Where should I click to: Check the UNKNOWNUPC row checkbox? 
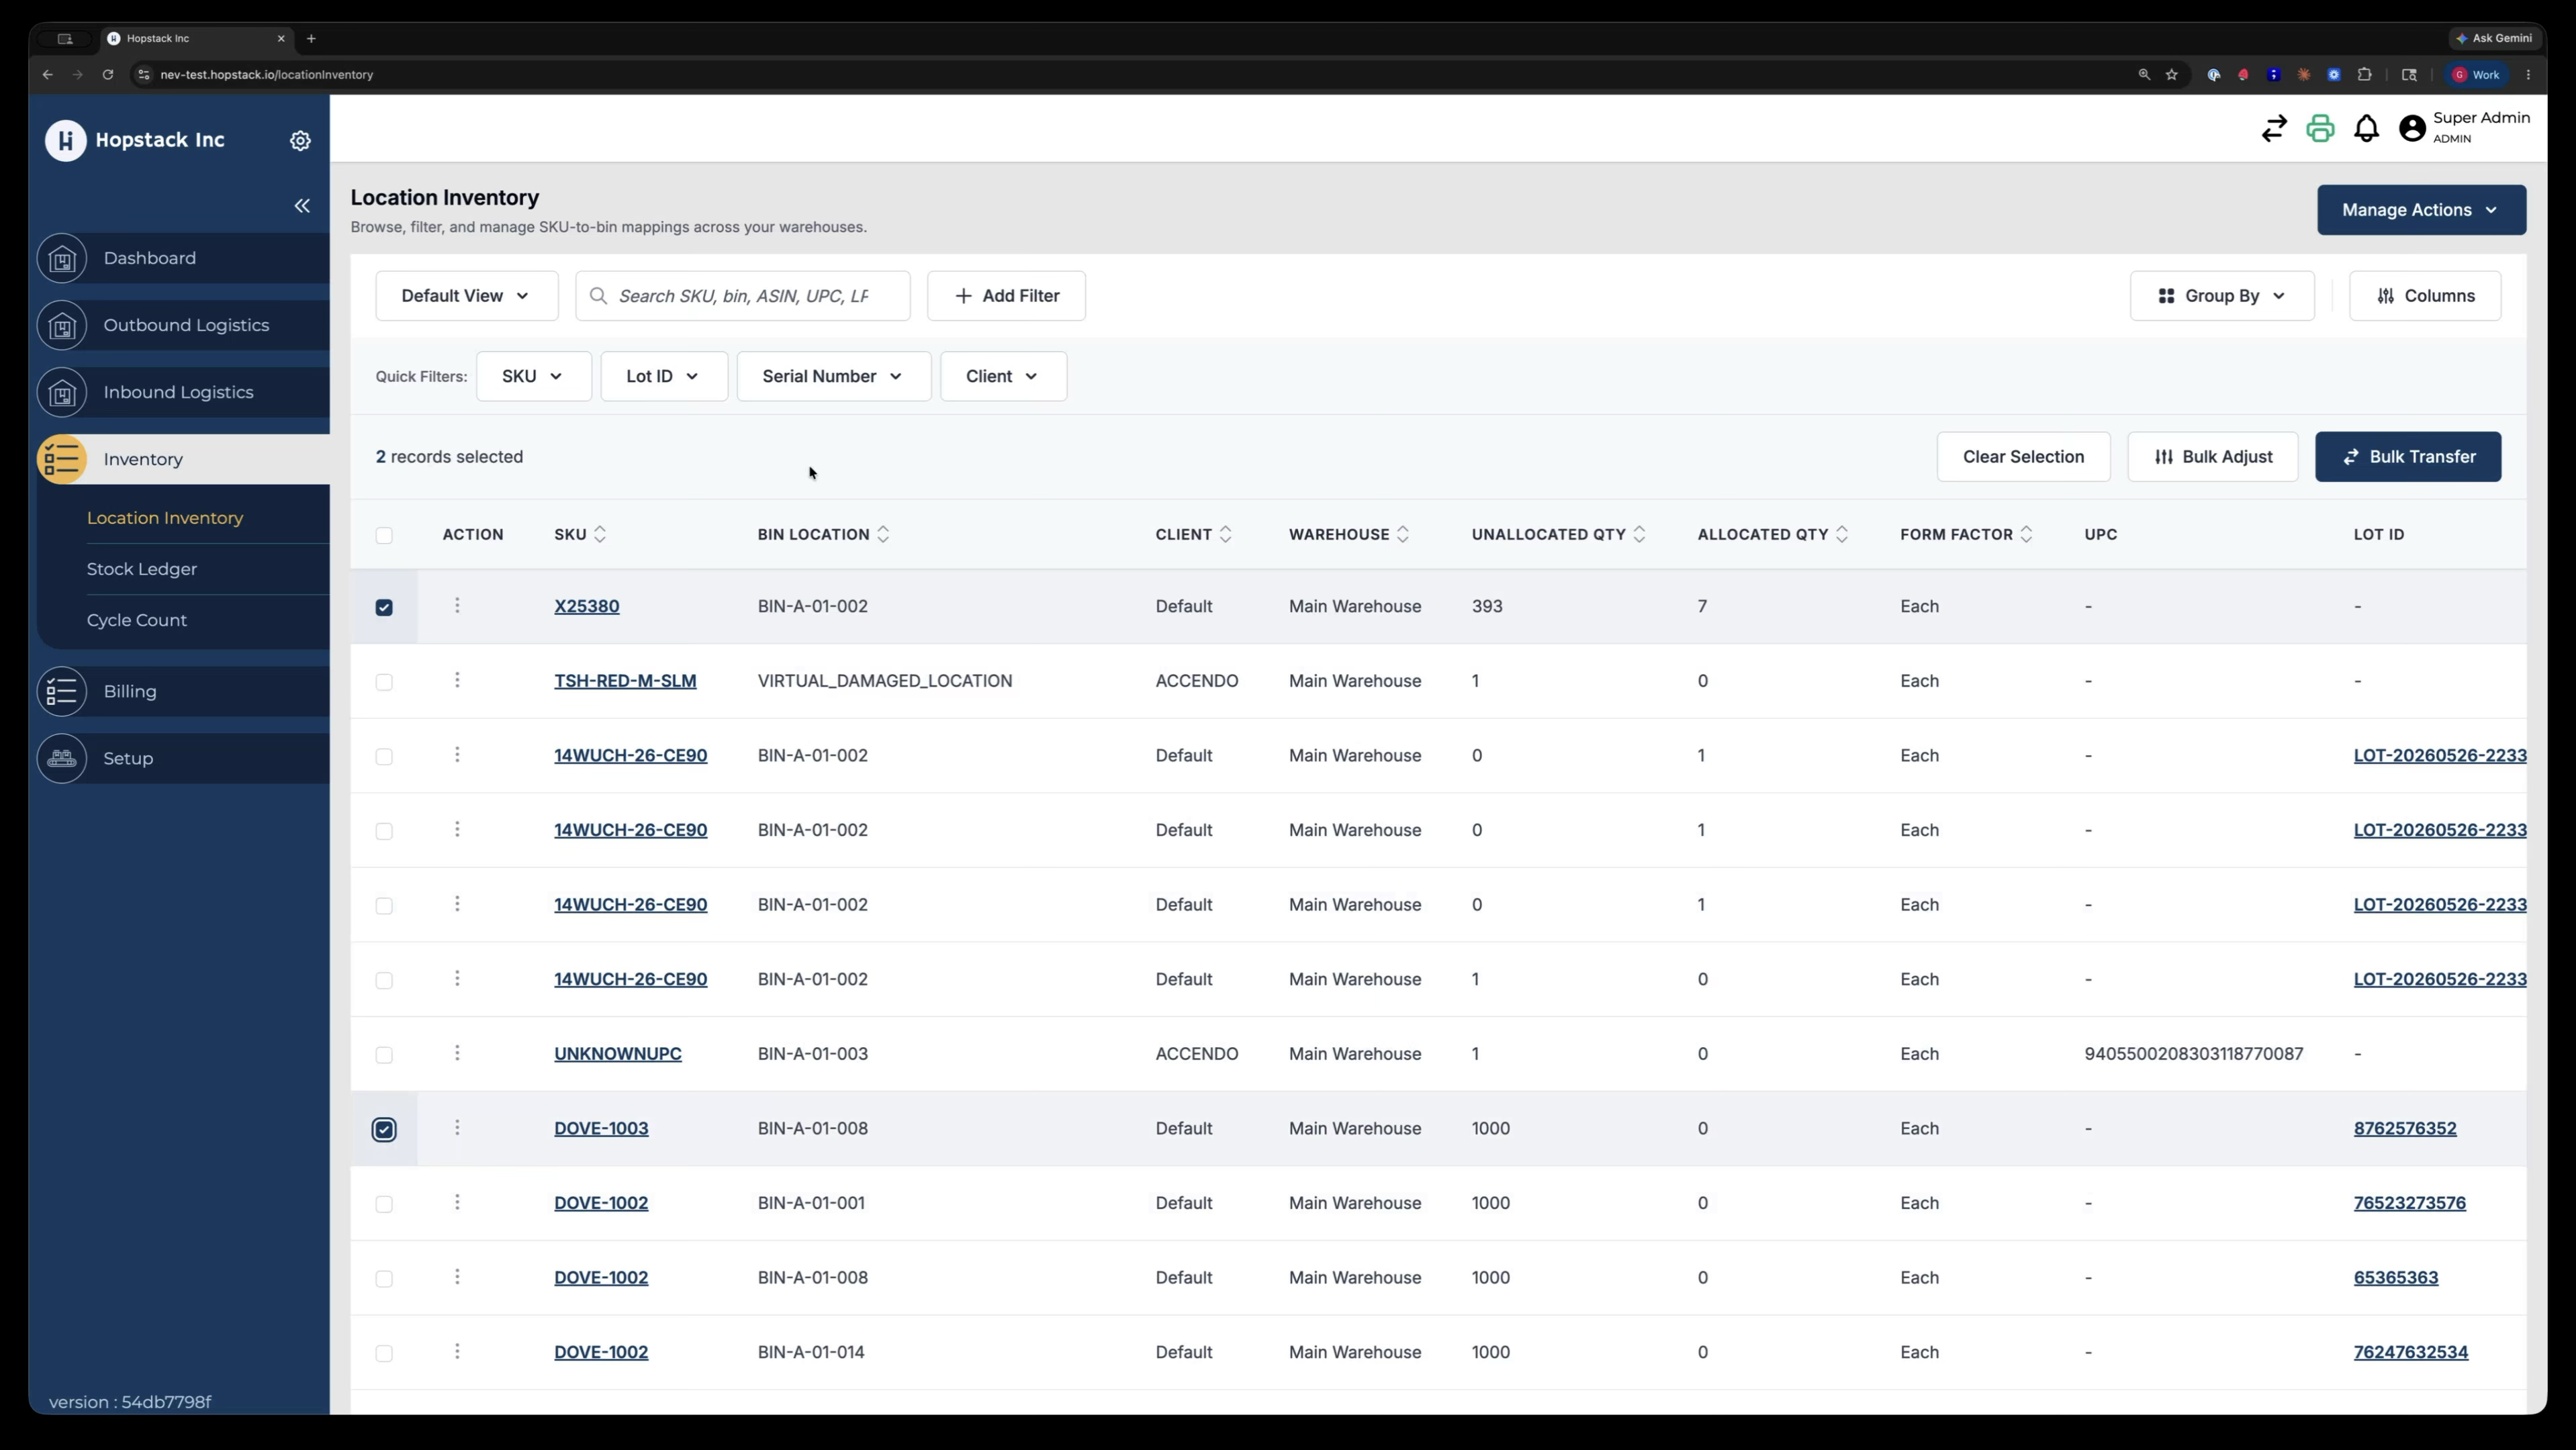point(384,1055)
